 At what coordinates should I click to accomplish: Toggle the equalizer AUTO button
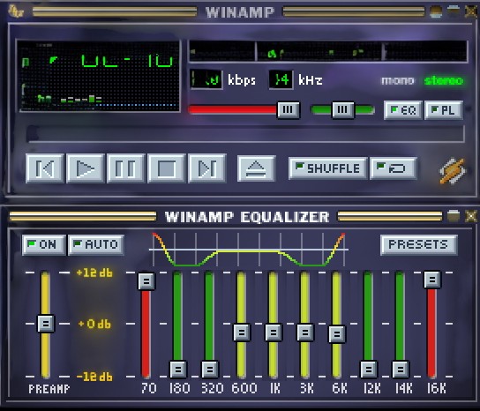click(96, 245)
